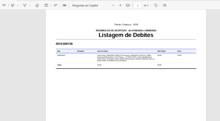
Task: Fit page to width
Action: [x=128, y=5]
